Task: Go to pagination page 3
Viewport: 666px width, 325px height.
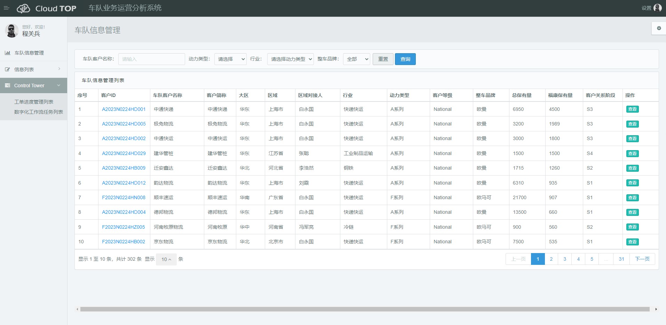Action: coord(565,259)
